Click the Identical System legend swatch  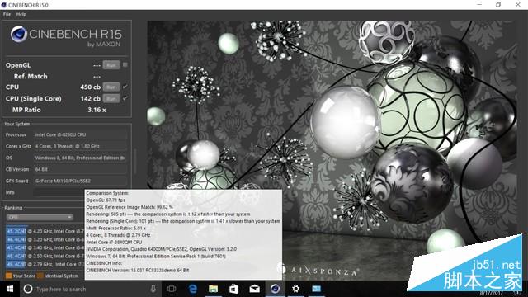(x=40, y=276)
